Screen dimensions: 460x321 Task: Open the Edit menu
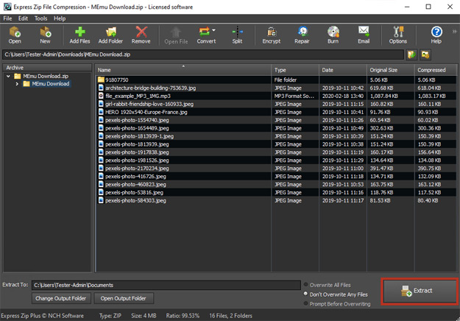click(23, 18)
